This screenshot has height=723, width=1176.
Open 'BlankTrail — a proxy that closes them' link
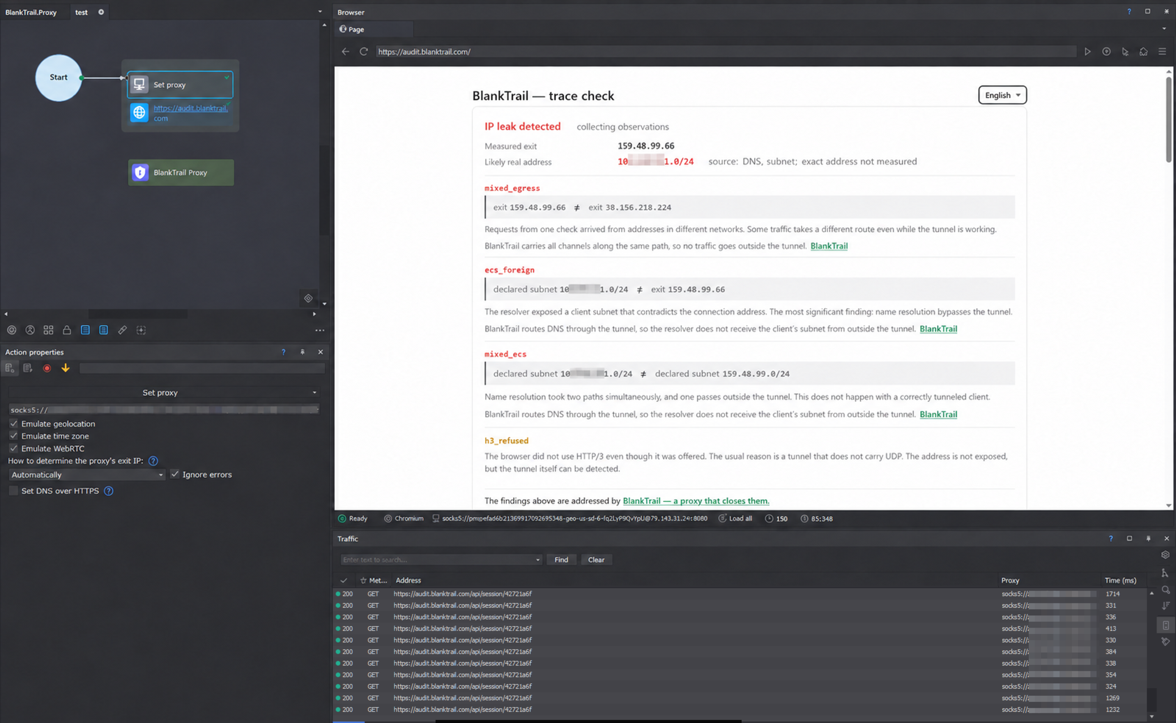pyautogui.click(x=696, y=501)
